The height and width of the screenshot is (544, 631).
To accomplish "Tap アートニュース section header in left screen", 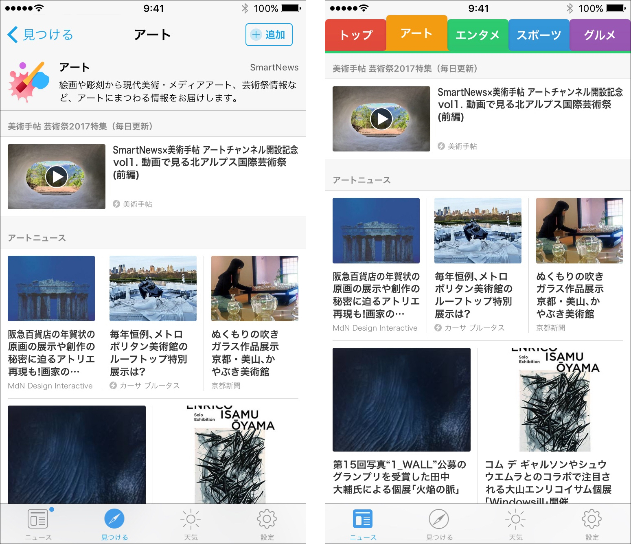I will pos(37,238).
